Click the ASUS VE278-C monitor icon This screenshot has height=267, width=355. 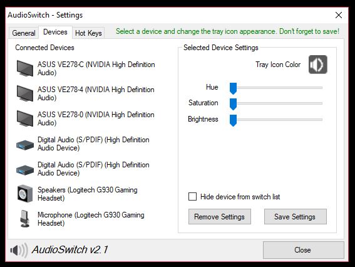tap(24, 68)
